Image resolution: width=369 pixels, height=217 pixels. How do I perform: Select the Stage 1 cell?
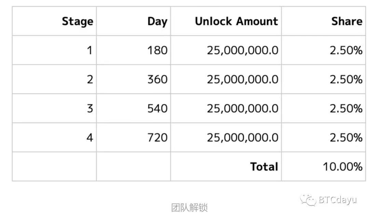(90, 50)
